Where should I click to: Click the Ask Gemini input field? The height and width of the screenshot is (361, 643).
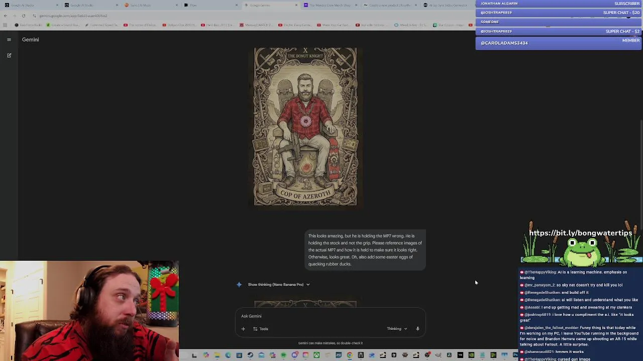point(331,316)
